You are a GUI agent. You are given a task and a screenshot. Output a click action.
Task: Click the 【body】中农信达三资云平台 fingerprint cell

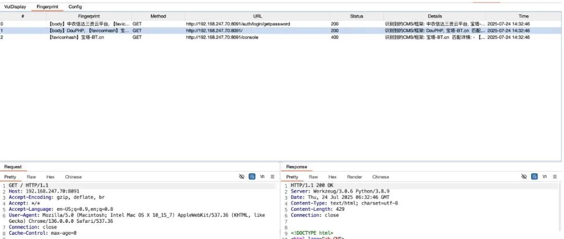89,23
